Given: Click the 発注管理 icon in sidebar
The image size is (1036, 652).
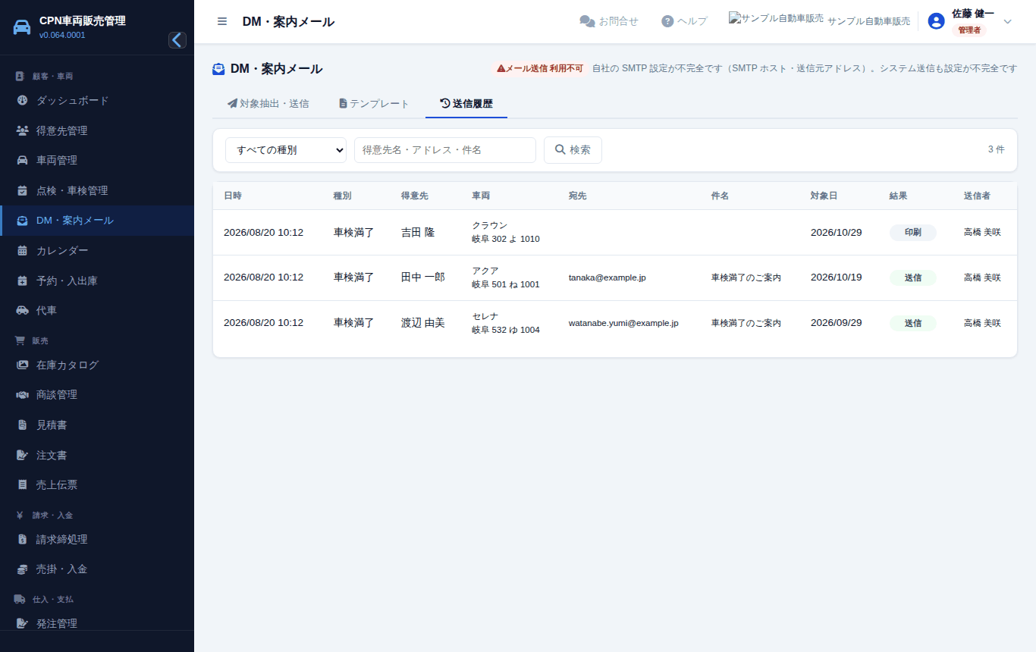Looking at the screenshot, I should [x=22, y=623].
